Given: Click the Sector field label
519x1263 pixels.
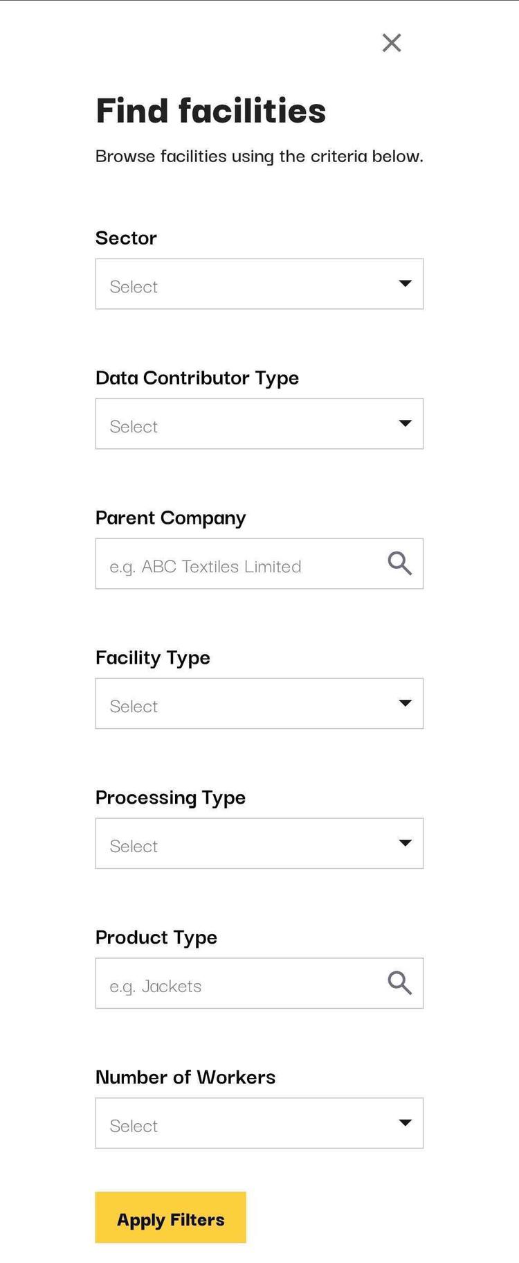Looking at the screenshot, I should coord(126,238).
